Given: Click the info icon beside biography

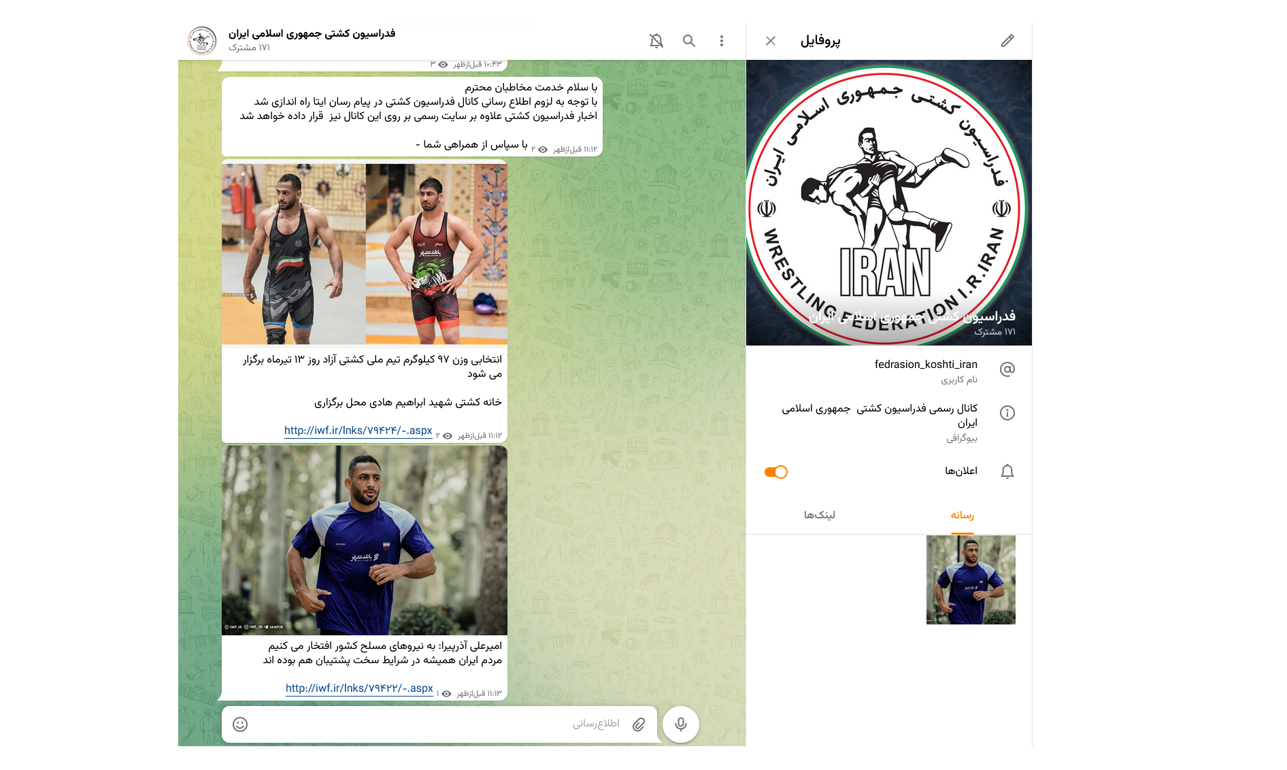Looking at the screenshot, I should point(1007,413).
